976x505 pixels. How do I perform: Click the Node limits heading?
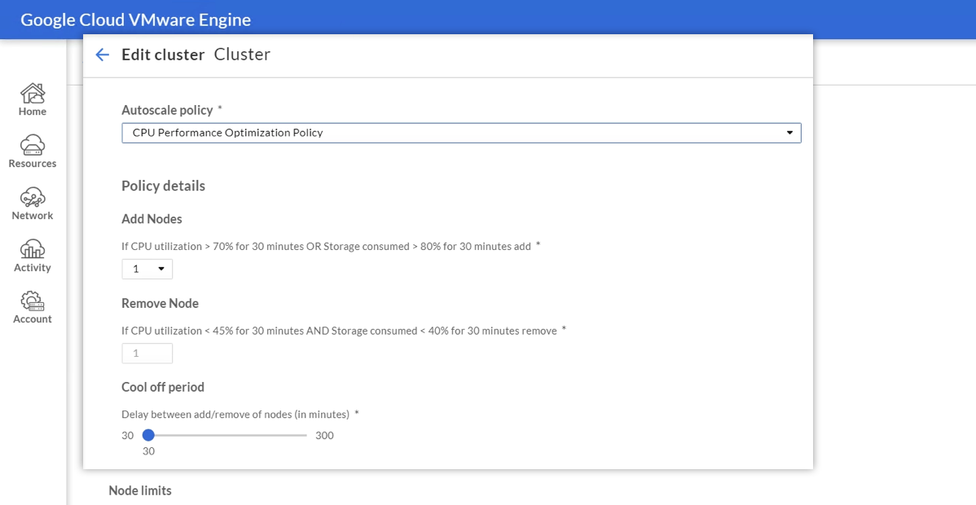tap(140, 490)
